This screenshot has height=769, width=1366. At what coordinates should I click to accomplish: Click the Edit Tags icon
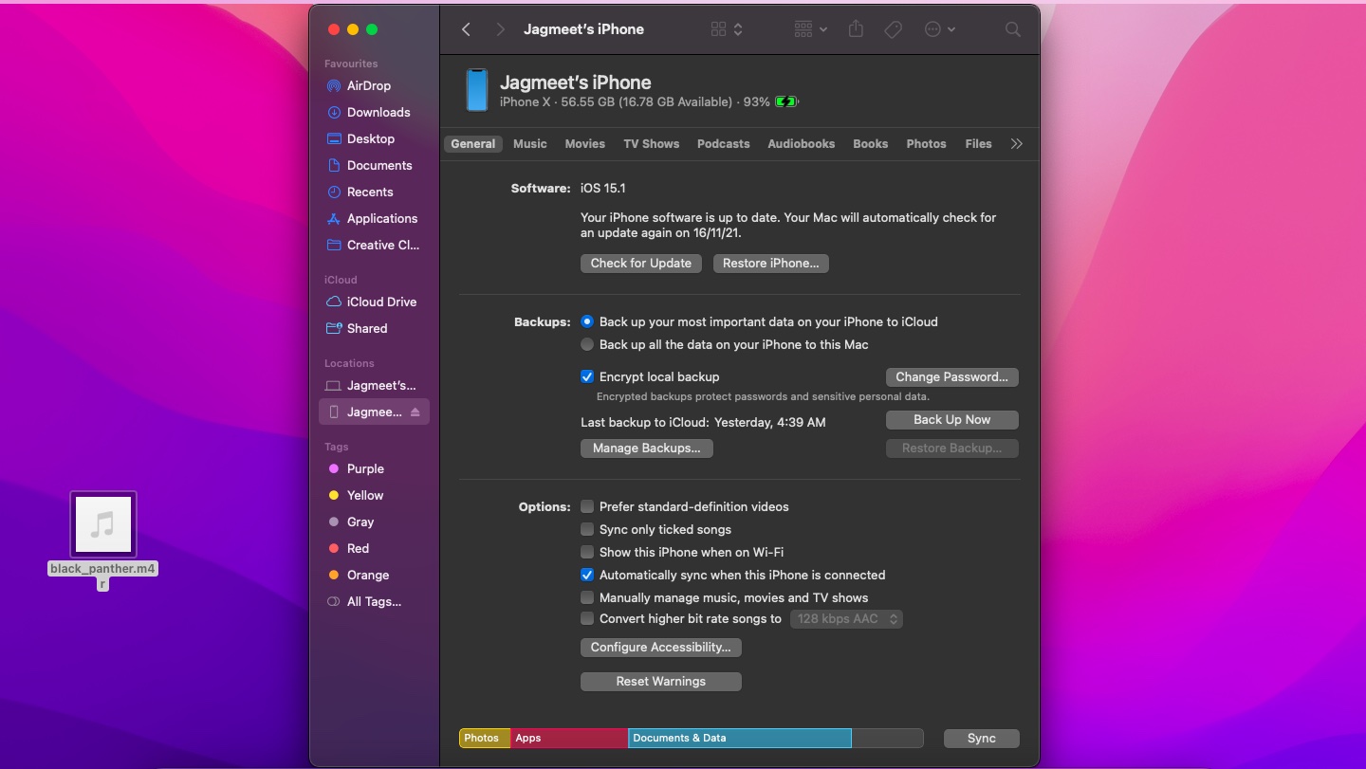(893, 29)
